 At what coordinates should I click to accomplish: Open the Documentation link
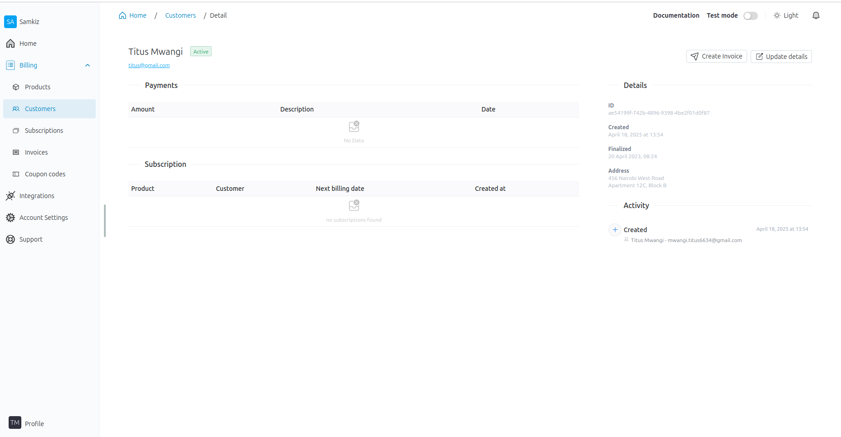click(676, 15)
